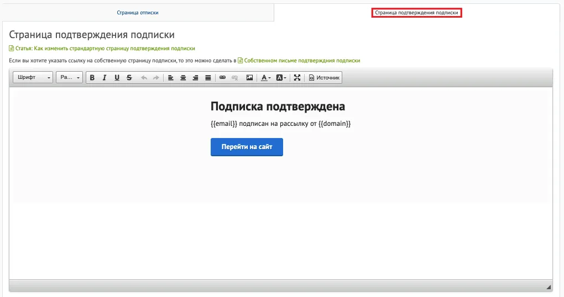Apply bold formatting
The height and width of the screenshot is (297, 564).
pyautogui.click(x=92, y=78)
